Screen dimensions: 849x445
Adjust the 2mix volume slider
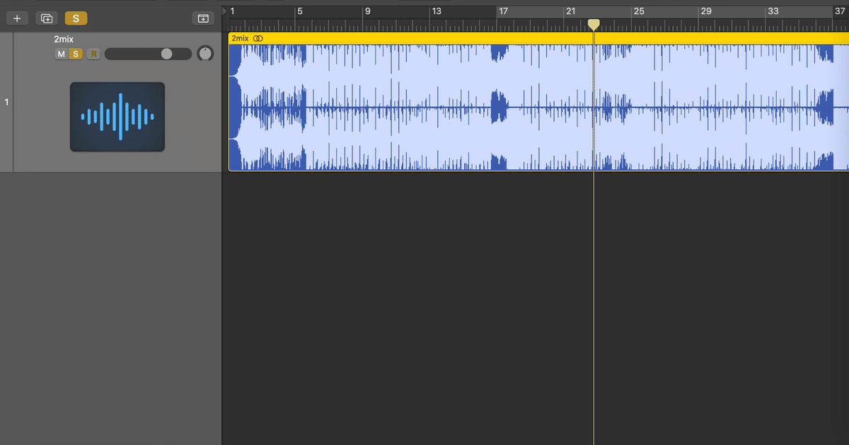click(x=166, y=53)
